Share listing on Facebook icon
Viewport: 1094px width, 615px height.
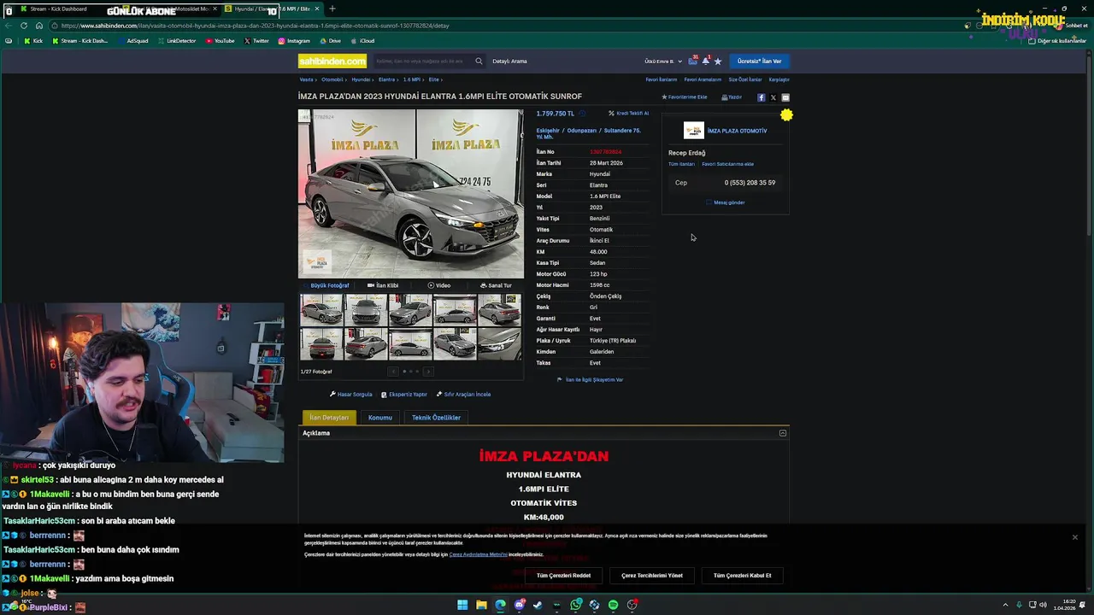(761, 97)
